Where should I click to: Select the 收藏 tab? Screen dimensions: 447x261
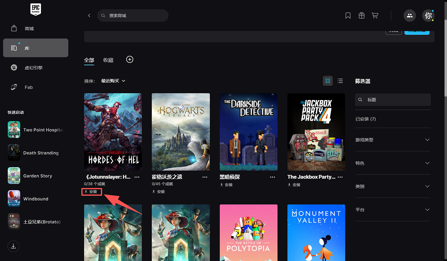(108, 60)
